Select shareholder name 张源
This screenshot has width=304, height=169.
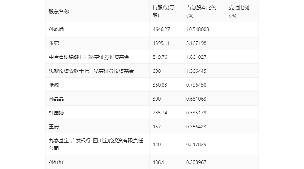pyautogui.click(x=54, y=85)
